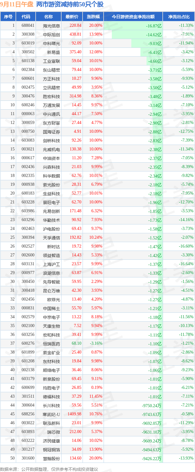Screen dimensions: 195x472
Task: Select stock name 中油资本
Action: (52, 158)
